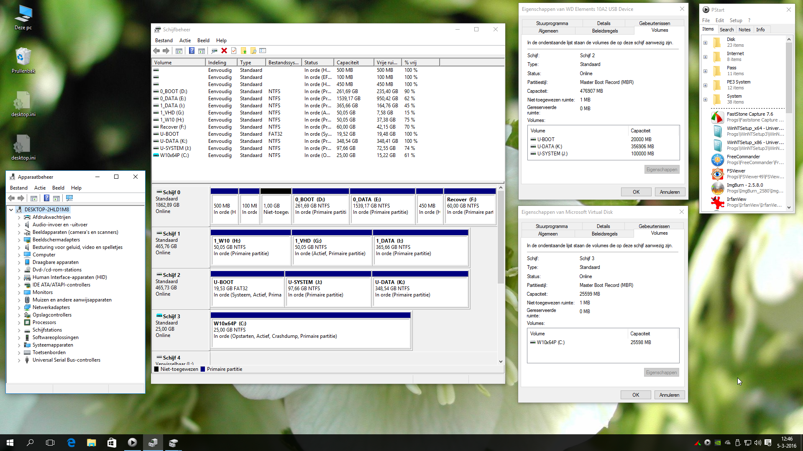Open Deze pc desktop icon
Image resolution: width=803 pixels, height=451 pixels.
tap(23, 18)
